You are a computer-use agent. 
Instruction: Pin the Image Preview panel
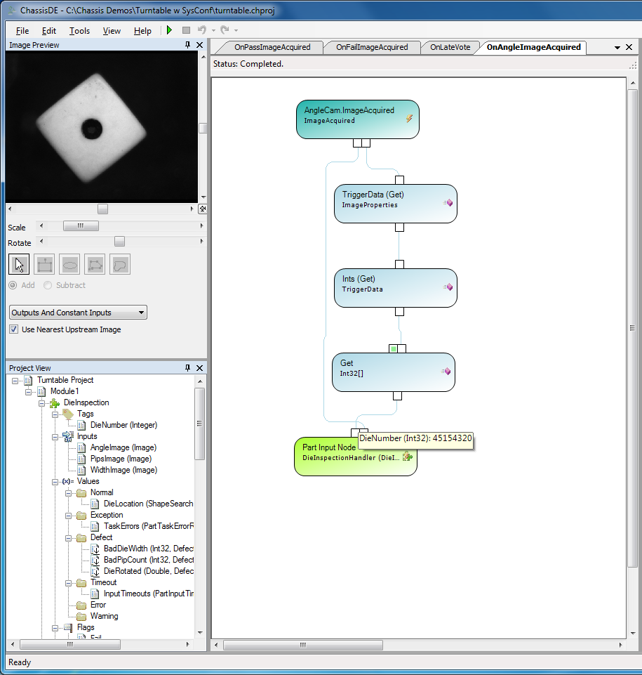[187, 45]
